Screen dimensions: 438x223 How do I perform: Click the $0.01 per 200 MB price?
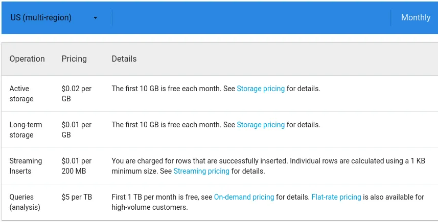pos(77,166)
